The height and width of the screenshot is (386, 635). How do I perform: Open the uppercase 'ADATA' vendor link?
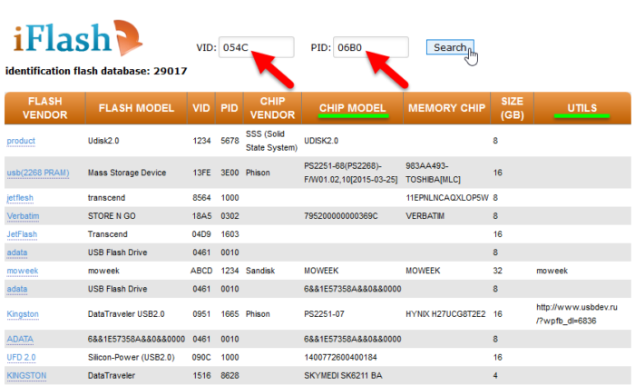click(20, 340)
